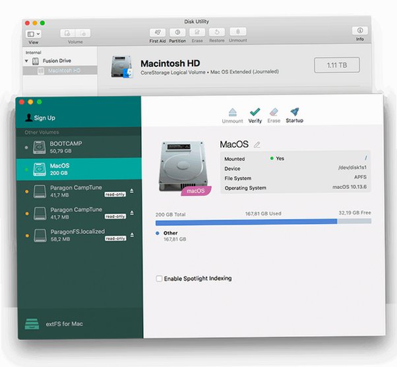Click Partition icon in Disk Utility

click(177, 32)
